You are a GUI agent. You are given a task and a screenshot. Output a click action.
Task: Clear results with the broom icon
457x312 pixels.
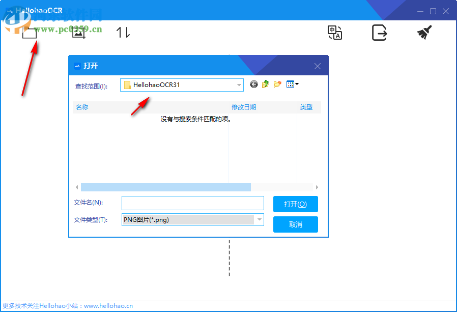click(424, 33)
